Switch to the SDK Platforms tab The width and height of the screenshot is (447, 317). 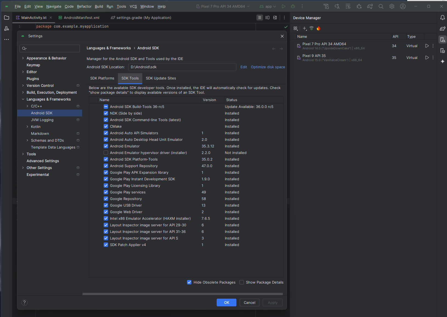point(102,78)
